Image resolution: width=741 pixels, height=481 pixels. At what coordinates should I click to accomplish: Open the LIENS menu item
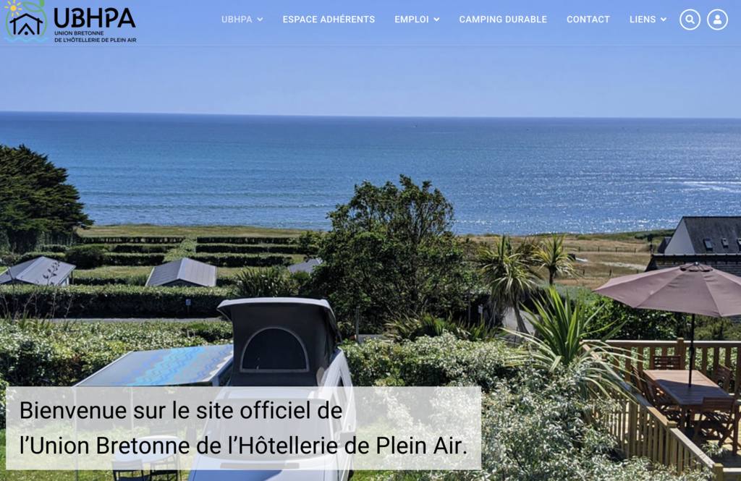click(643, 20)
